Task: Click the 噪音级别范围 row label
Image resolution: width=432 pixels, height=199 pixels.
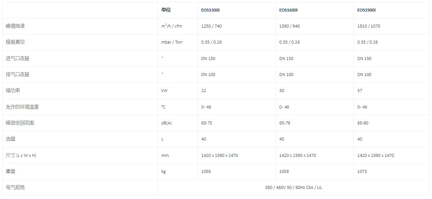Action: [20, 123]
